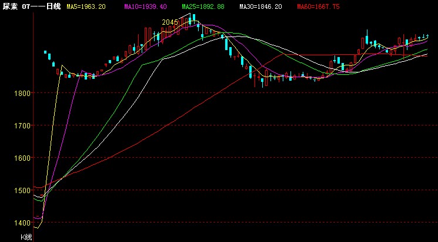Click the K线 label at bottom left
The height and width of the screenshot is (242, 438).
pyautogui.click(x=26, y=237)
